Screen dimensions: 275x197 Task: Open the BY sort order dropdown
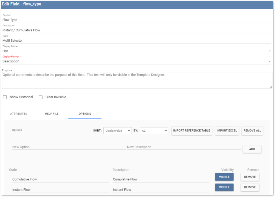point(154,131)
